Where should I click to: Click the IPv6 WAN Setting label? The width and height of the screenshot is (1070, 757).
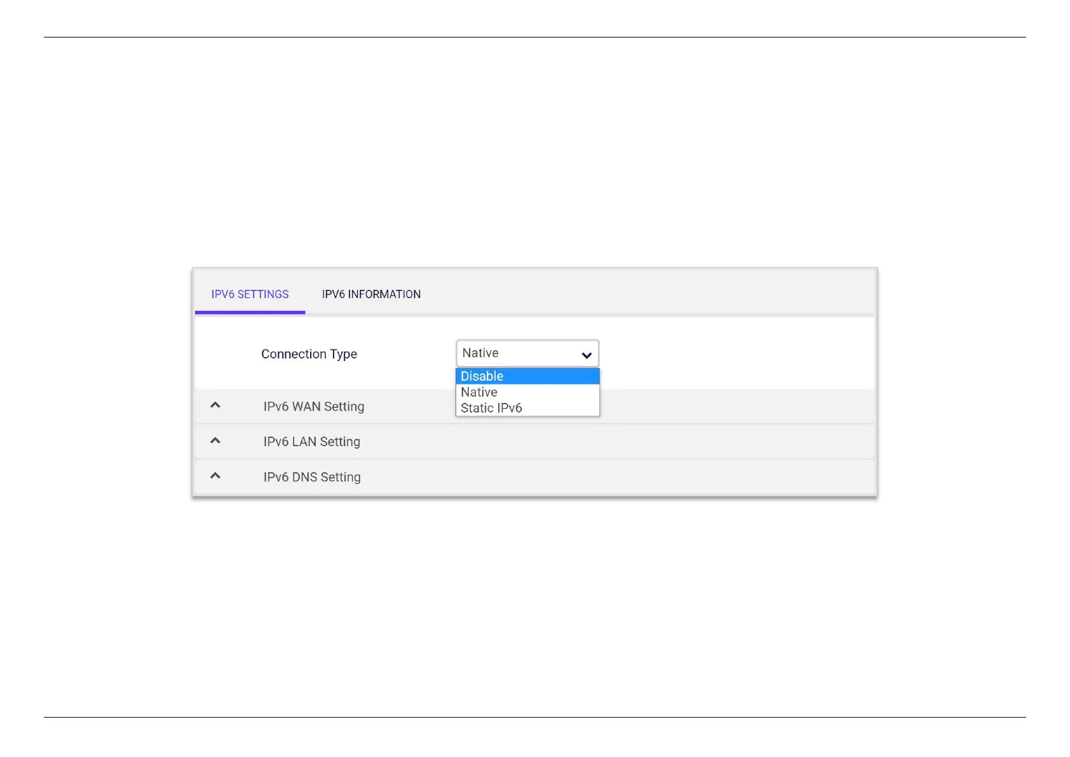pyautogui.click(x=314, y=407)
